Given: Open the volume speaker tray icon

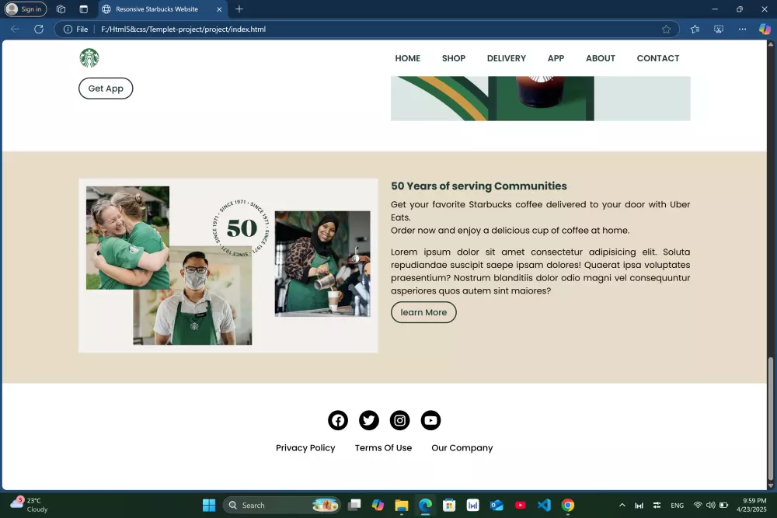Looking at the screenshot, I should pos(711,505).
